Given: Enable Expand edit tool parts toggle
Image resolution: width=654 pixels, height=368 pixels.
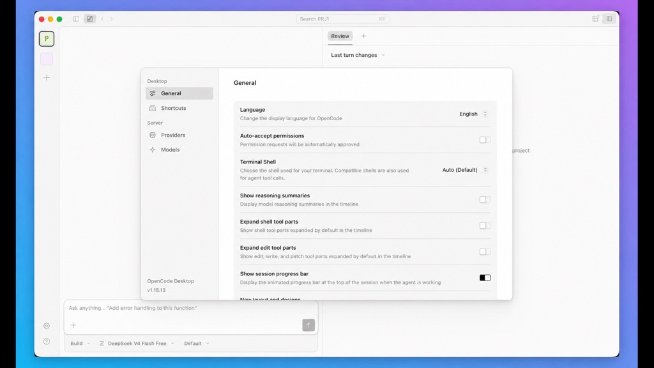Looking at the screenshot, I should click(x=485, y=252).
